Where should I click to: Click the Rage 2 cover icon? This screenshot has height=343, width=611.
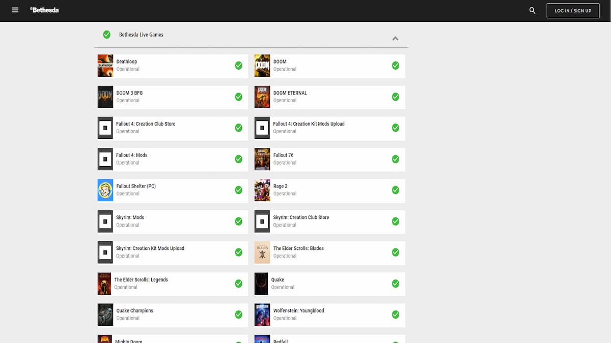(x=262, y=190)
